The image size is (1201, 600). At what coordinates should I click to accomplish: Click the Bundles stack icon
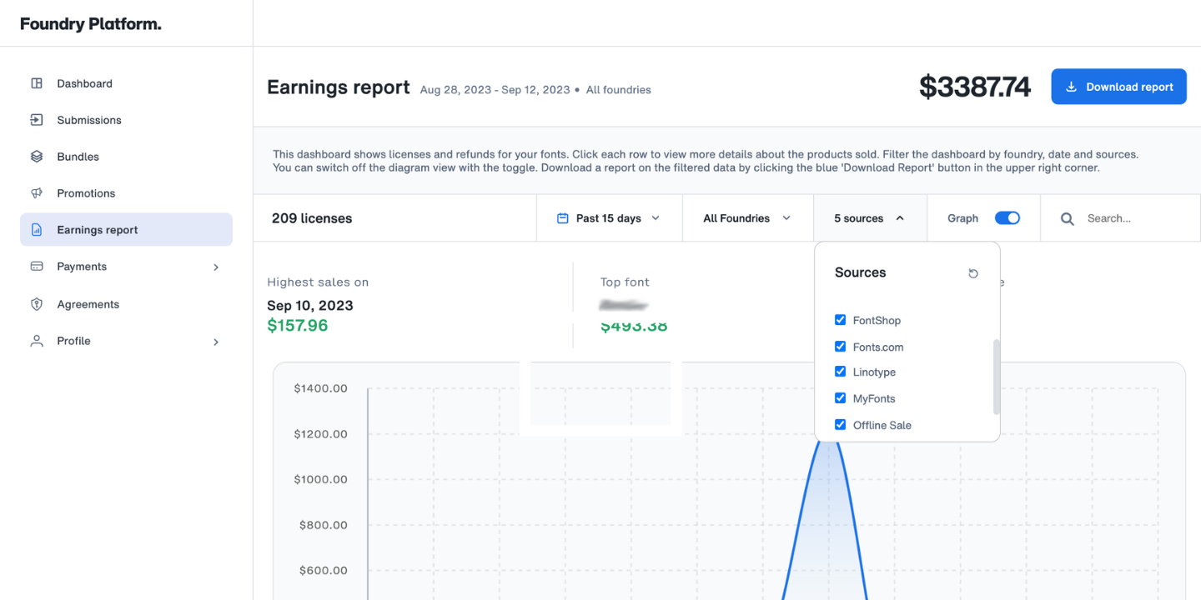pyautogui.click(x=37, y=157)
